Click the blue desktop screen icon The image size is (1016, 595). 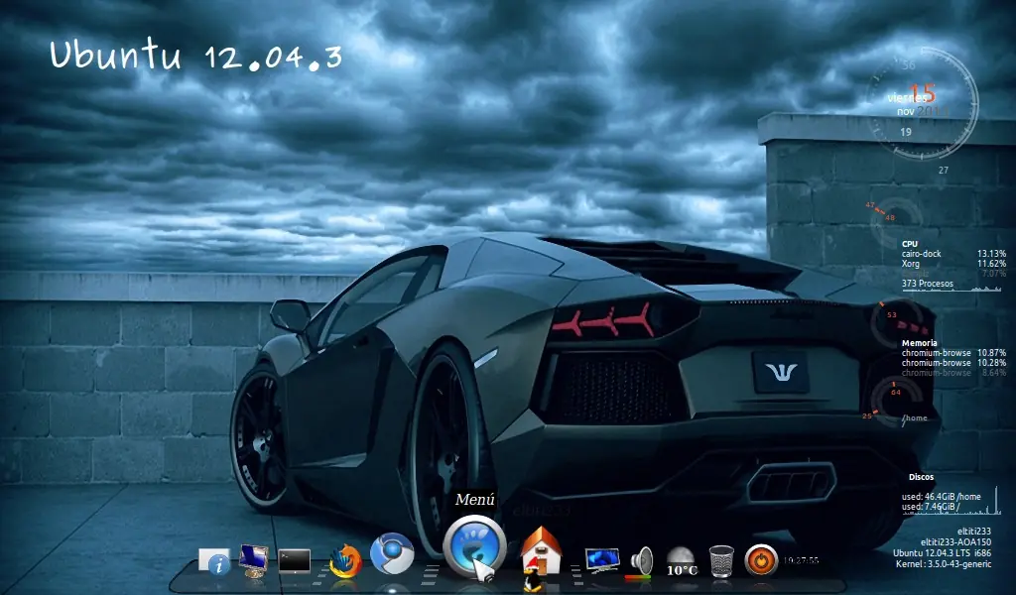coord(602,560)
